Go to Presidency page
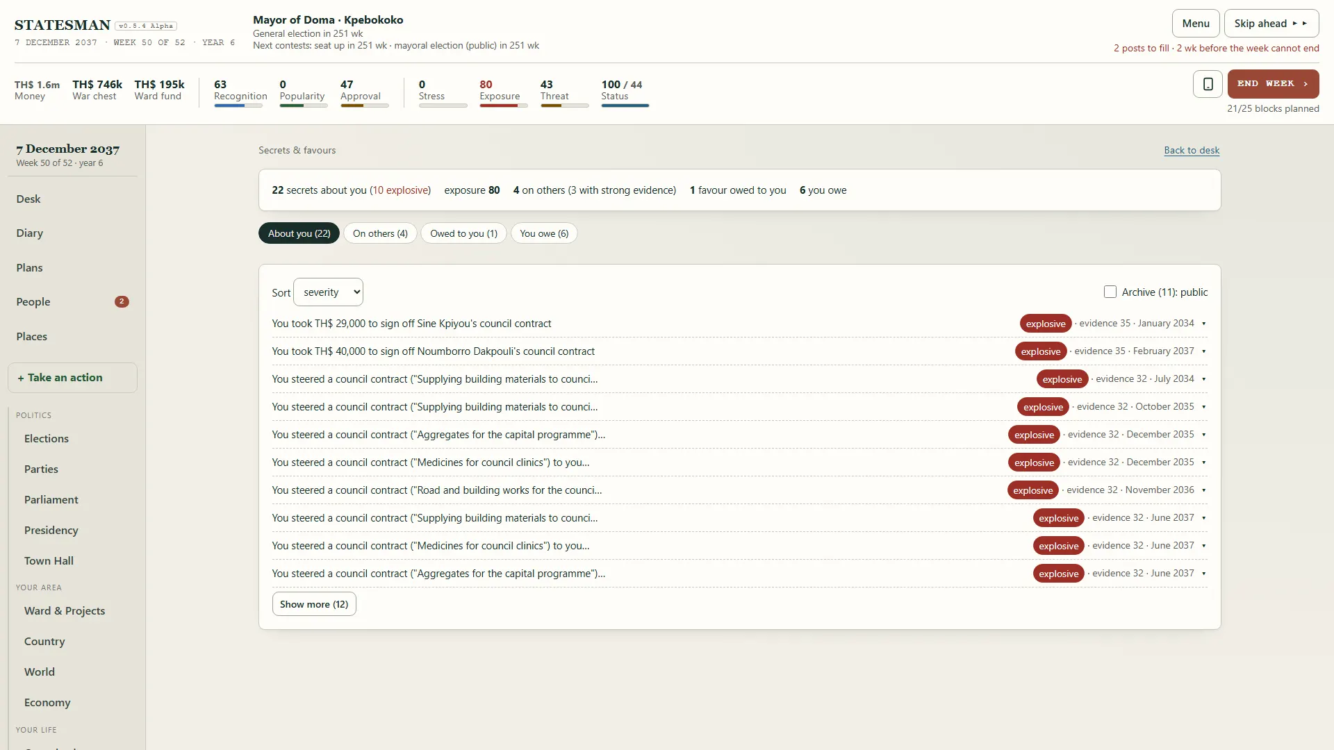This screenshot has width=1334, height=750. [x=51, y=531]
